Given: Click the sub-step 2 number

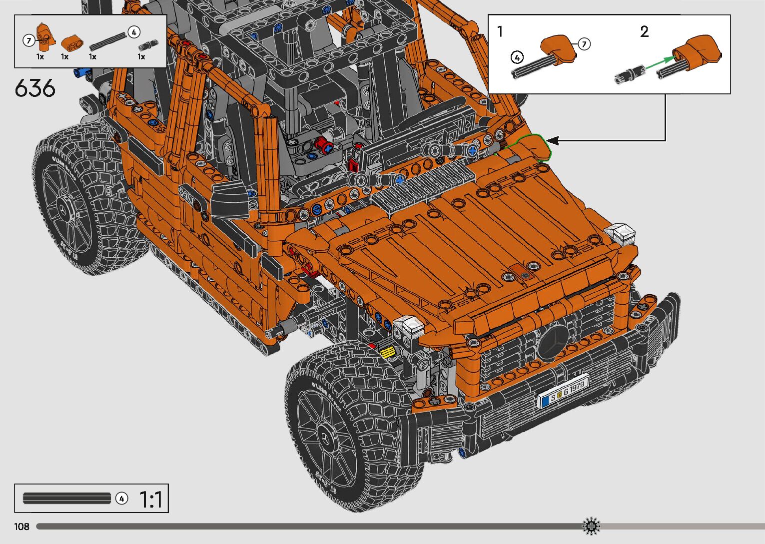Looking at the screenshot, I should click(x=644, y=32).
